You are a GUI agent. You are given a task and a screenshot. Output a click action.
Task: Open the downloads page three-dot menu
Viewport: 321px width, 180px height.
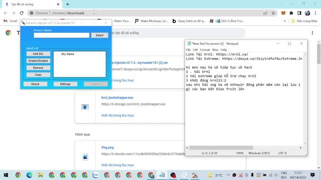click(312, 33)
